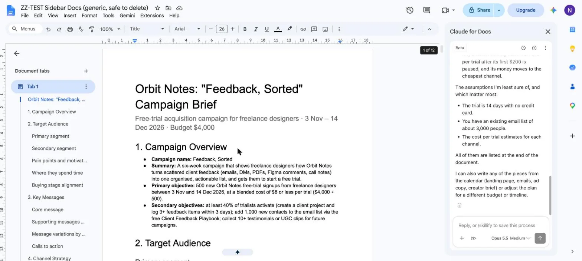Open the Arial font dropdown
Viewport: 582px width, 261px height.
click(x=187, y=29)
